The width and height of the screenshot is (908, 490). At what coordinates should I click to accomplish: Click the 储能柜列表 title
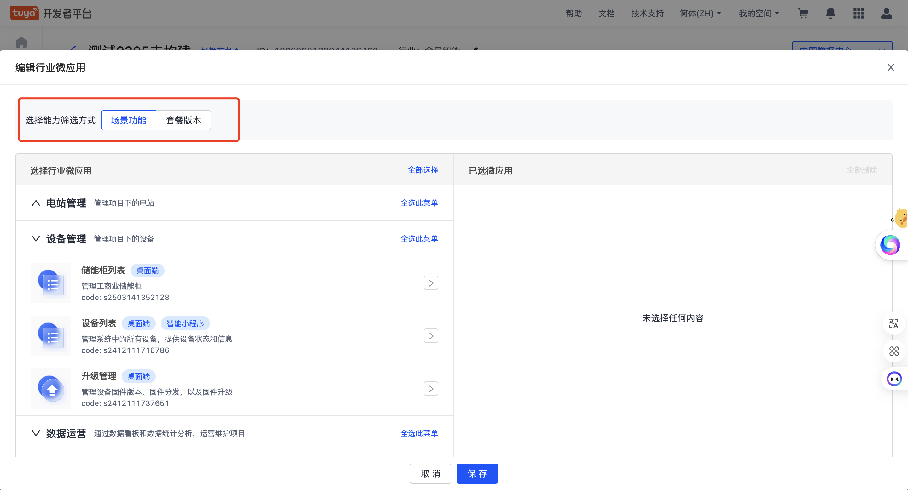click(103, 270)
